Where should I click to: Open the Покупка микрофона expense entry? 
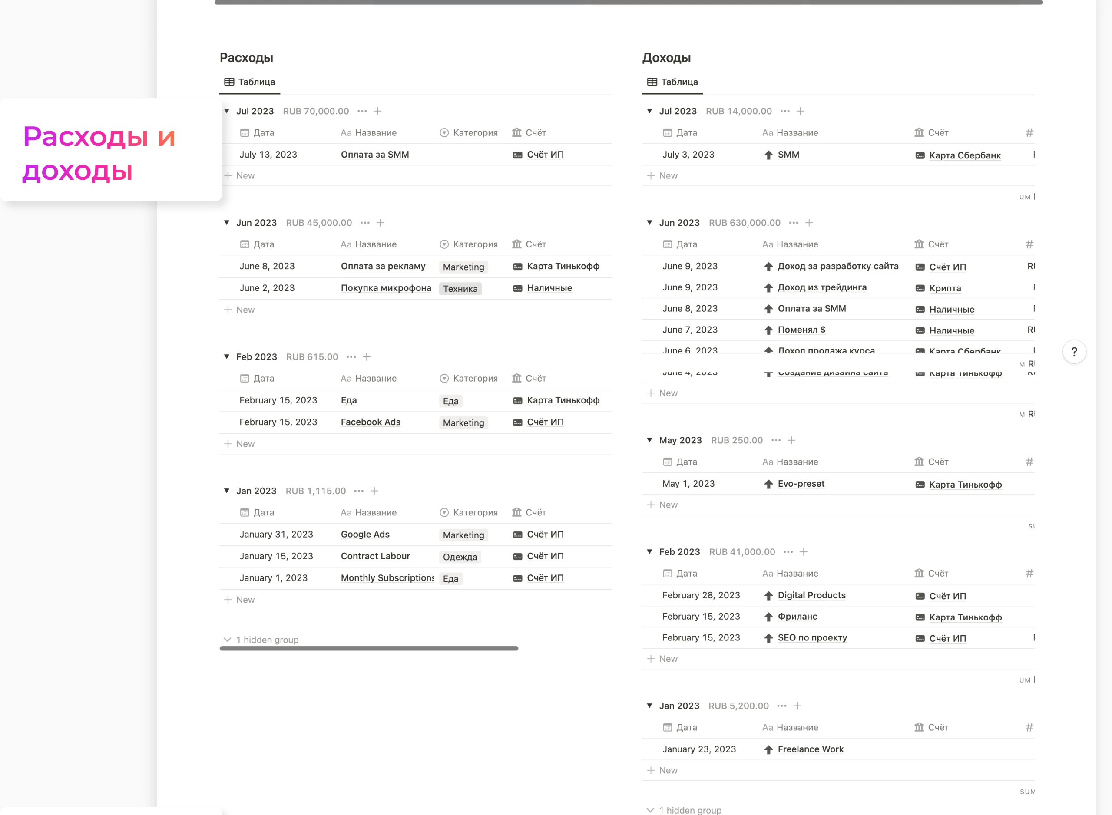tap(386, 287)
